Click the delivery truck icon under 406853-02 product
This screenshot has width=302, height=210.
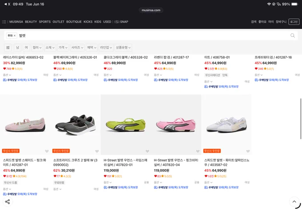pos(5,80)
